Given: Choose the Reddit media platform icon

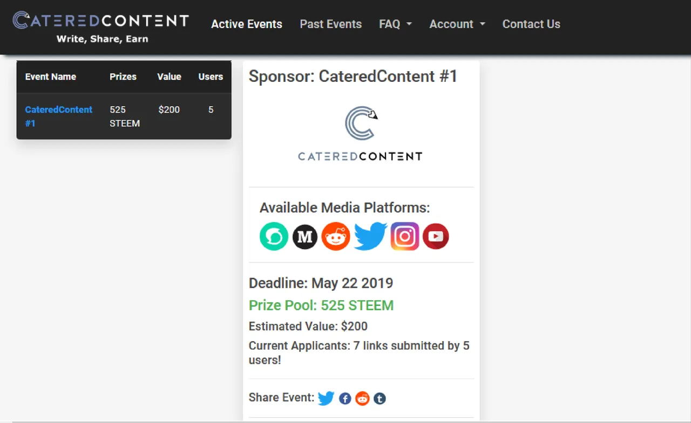Looking at the screenshot, I should 336,237.
